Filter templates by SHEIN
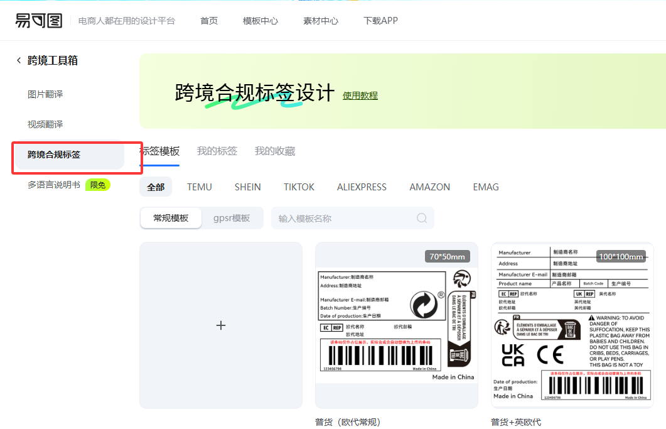This screenshot has height=429, width=666. click(x=247, y=187)
